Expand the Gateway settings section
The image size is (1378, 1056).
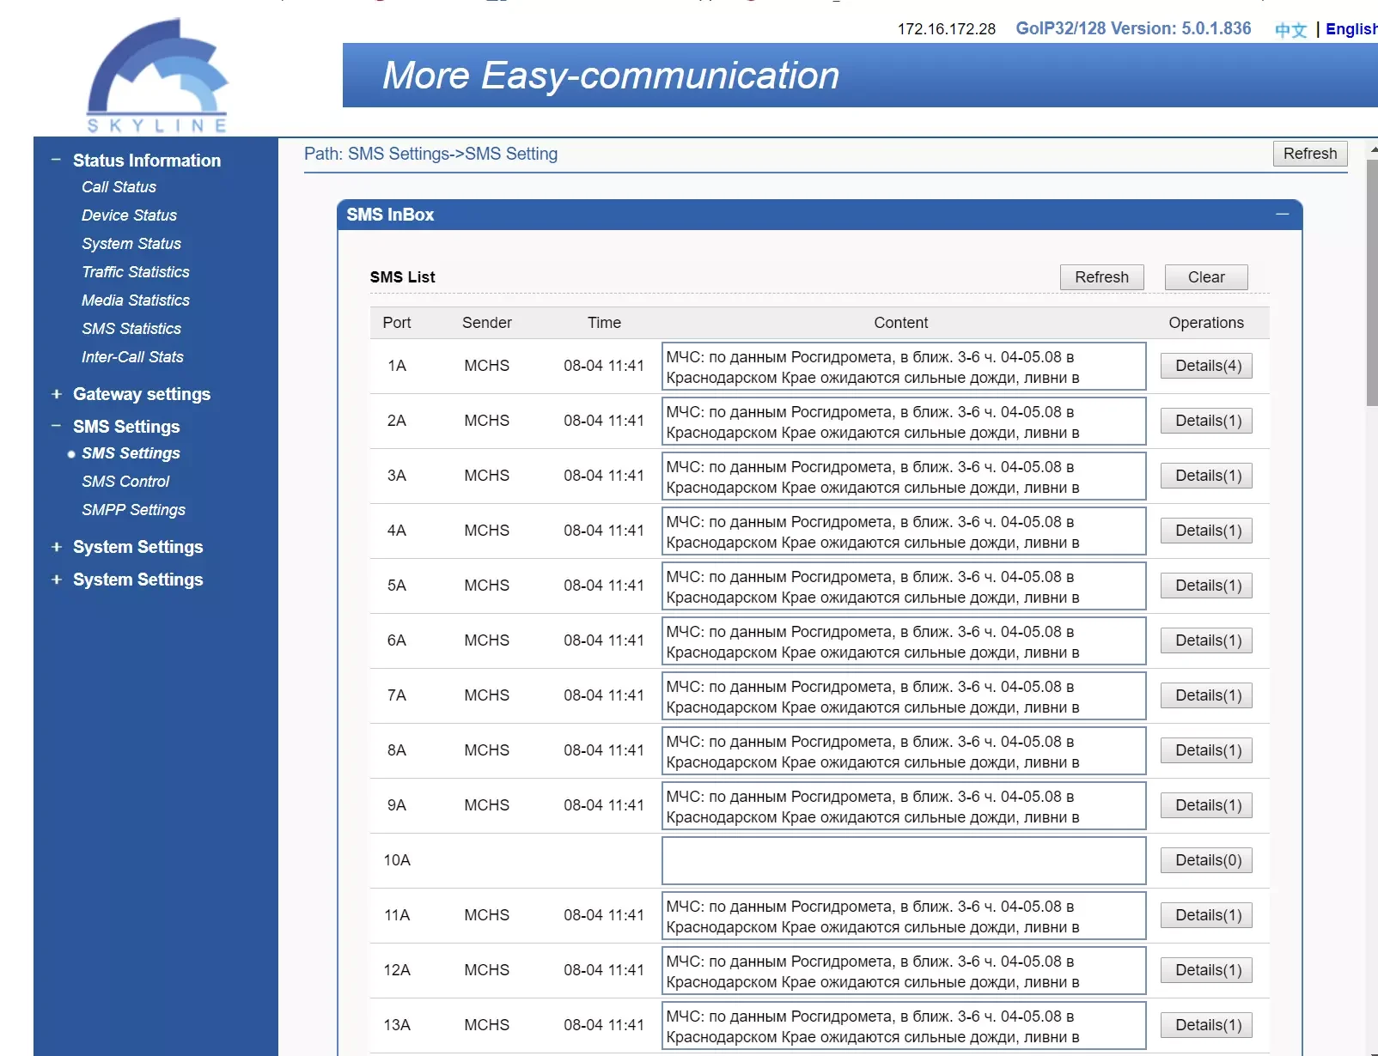(x=56, y=394)
